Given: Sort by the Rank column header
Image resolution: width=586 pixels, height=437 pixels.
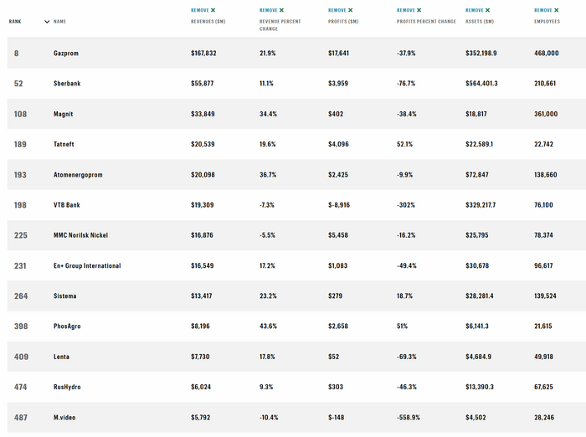Looking at the screenshot, I should coord(16,22).
